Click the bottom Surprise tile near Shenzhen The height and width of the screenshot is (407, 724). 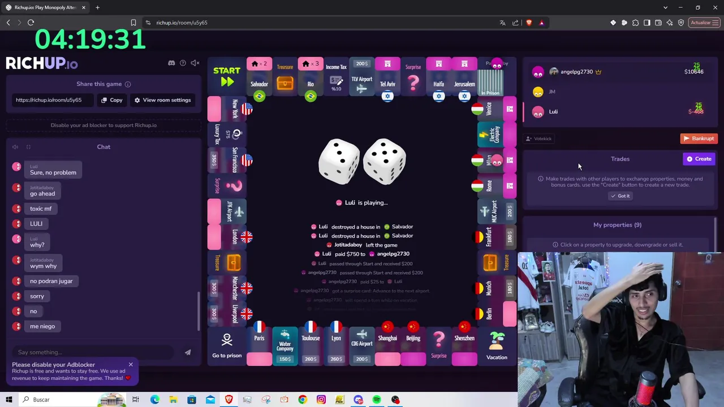tap(438, 347)
